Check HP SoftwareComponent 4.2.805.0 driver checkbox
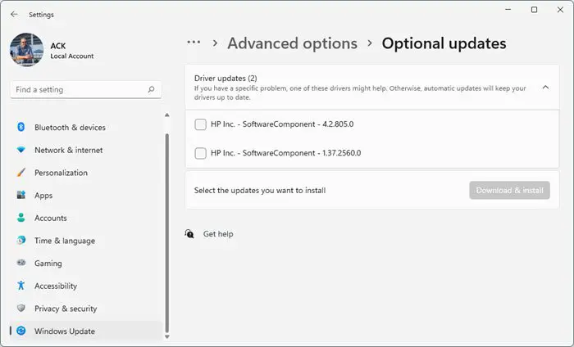Image resolution: width=574 pixels, height=347 pixels. pyautogui.click(x=201, y=124)
